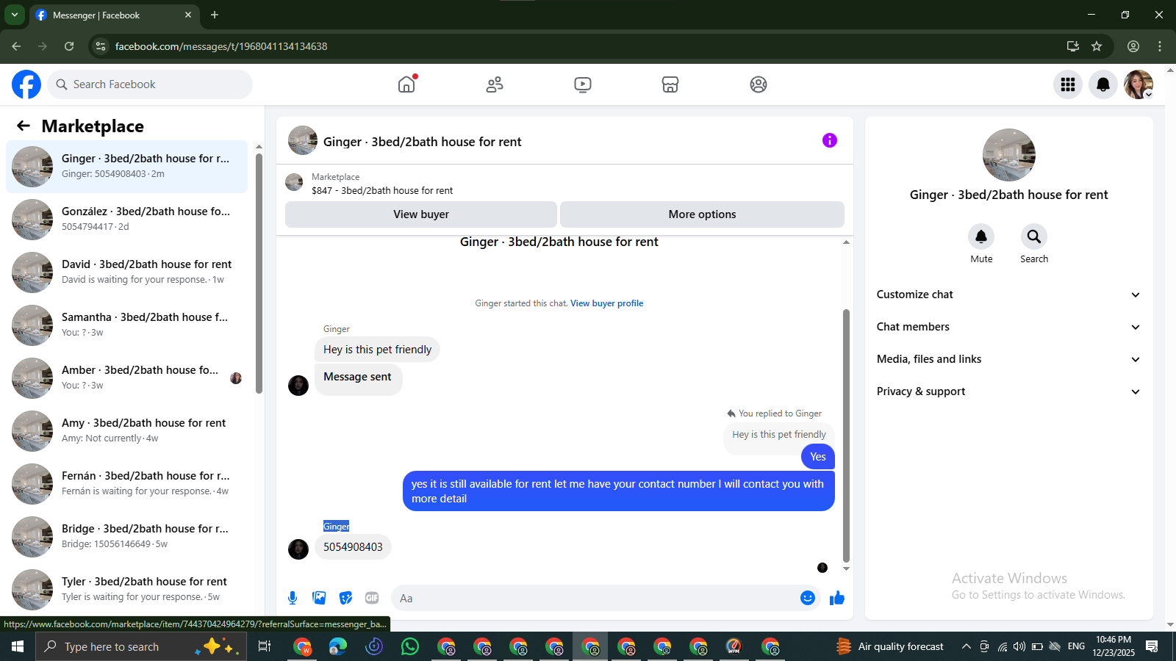Click the 5054908403 message bubble
The height and width of the screenshot is (661, 1176).
point(353,547)
